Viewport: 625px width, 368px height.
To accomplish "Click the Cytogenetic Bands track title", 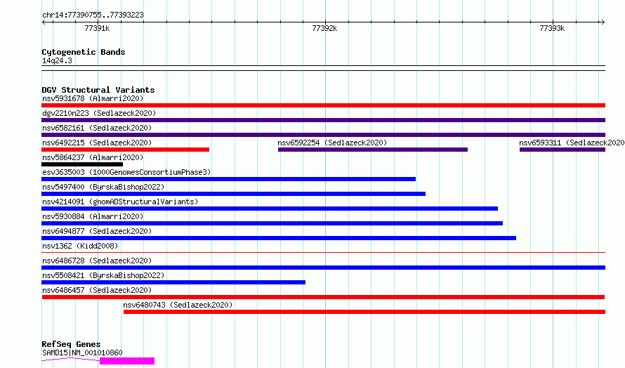I will tap(84, 52).
